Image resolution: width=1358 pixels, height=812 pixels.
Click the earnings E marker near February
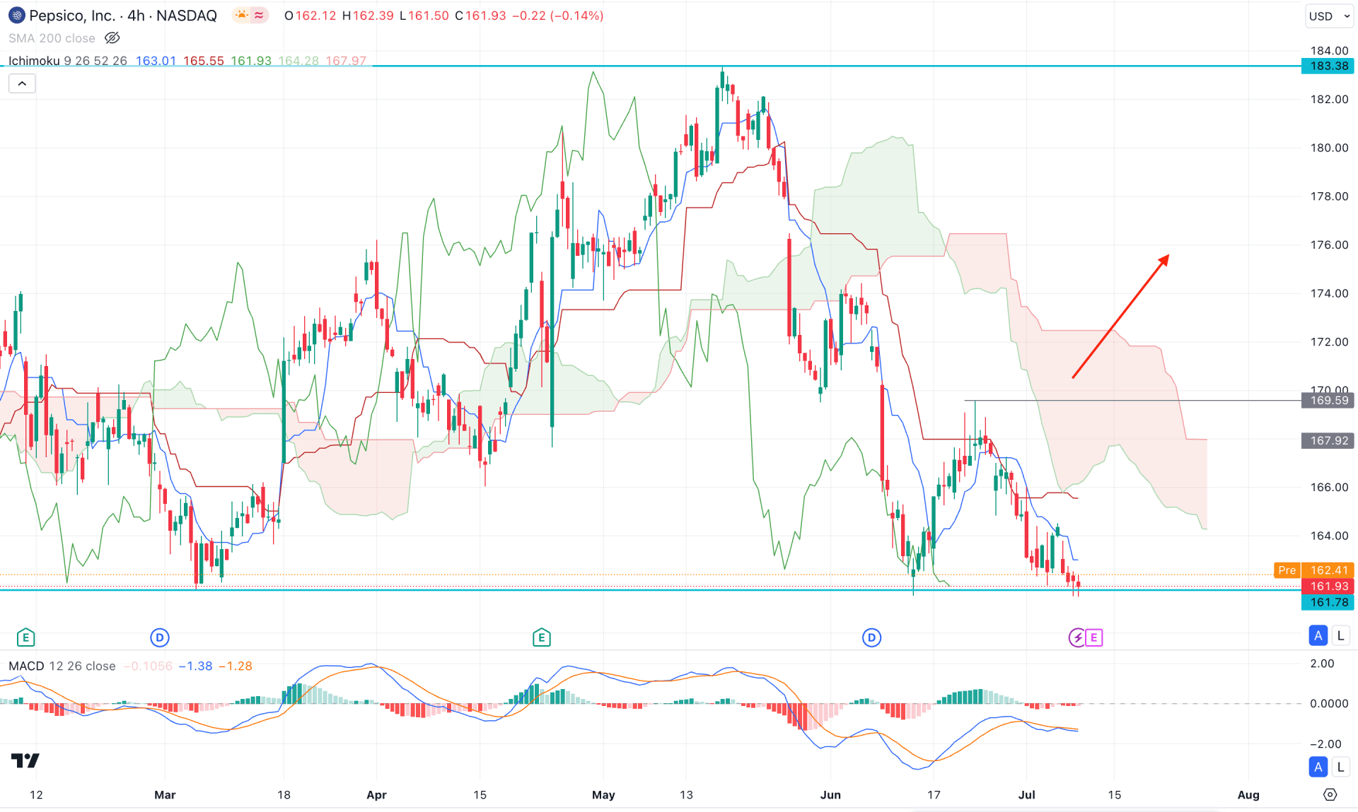25,637
